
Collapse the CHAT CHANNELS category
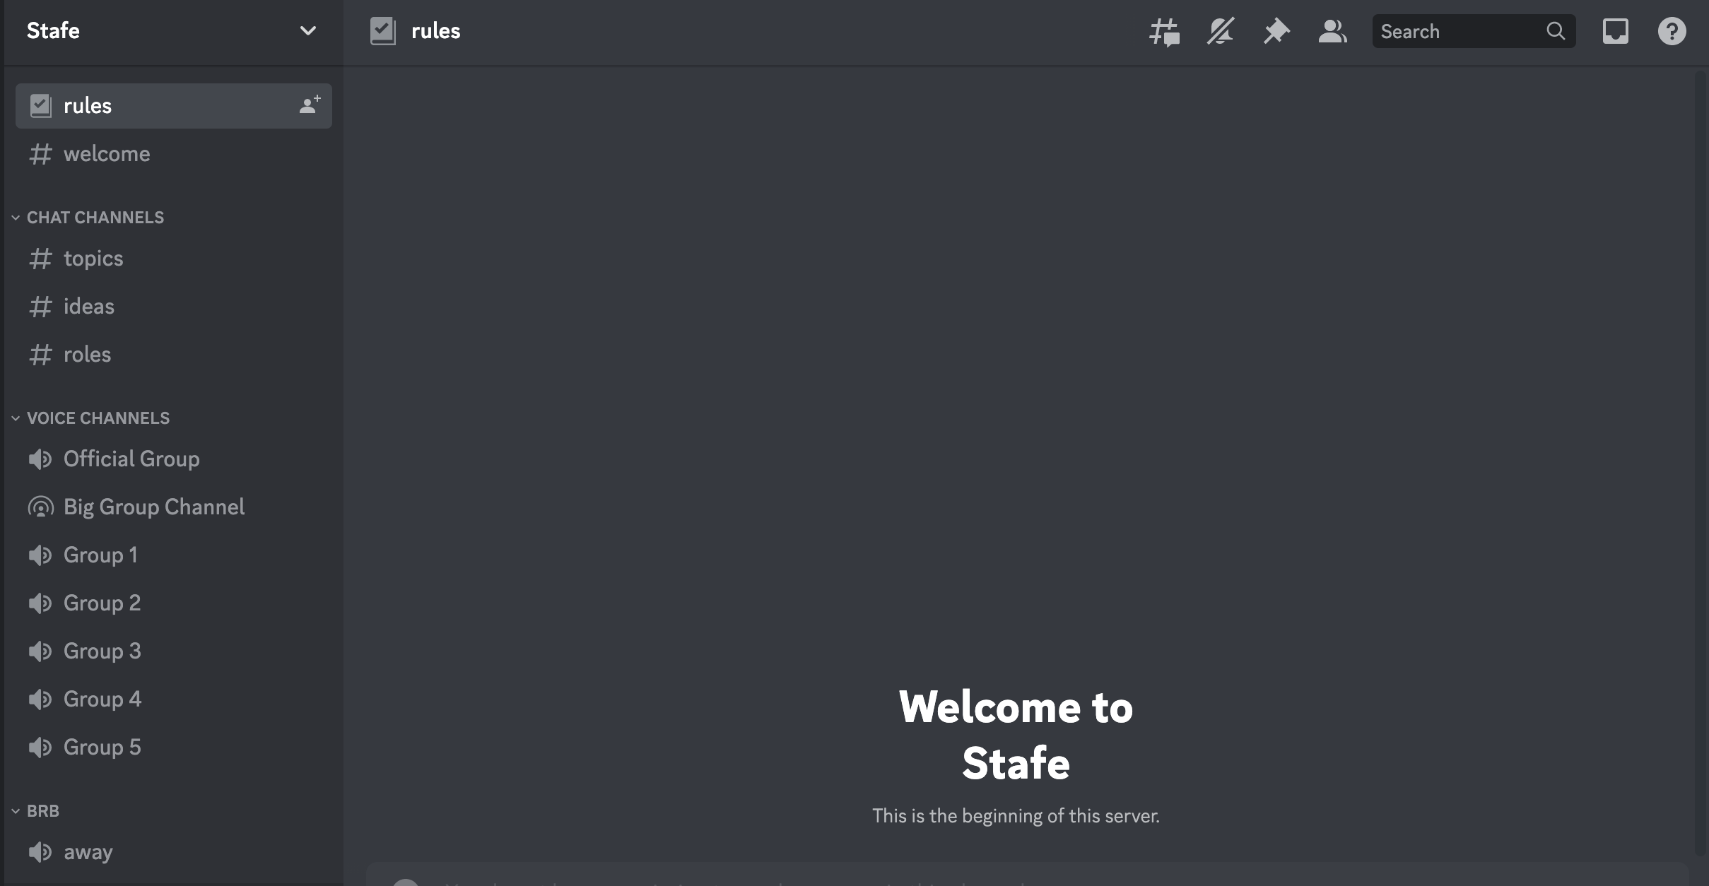(x=95, y=218)
